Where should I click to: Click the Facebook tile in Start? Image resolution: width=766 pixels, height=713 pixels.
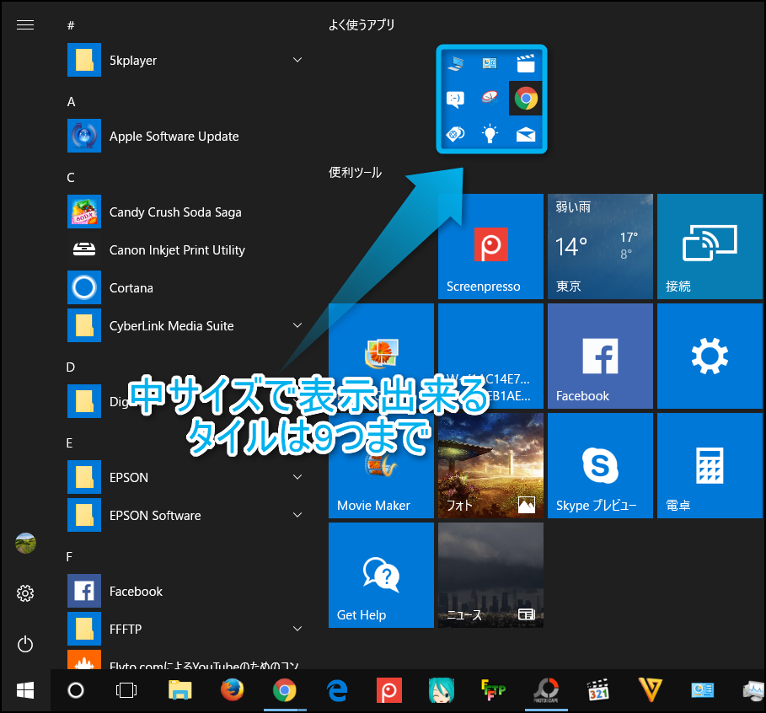600,356
